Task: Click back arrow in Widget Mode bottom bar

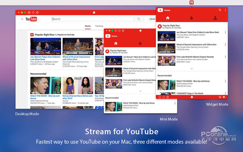Action: point(160,97)
